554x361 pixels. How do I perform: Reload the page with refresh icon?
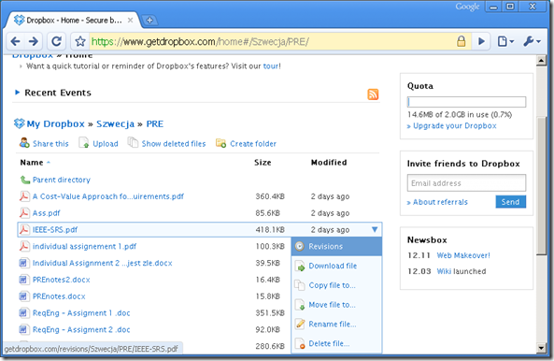(x=57, y=42)
